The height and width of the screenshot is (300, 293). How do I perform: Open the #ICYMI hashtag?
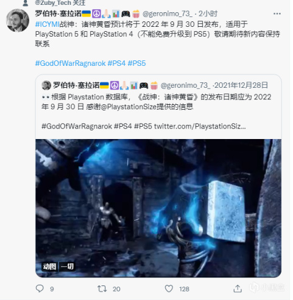(48, 24)
